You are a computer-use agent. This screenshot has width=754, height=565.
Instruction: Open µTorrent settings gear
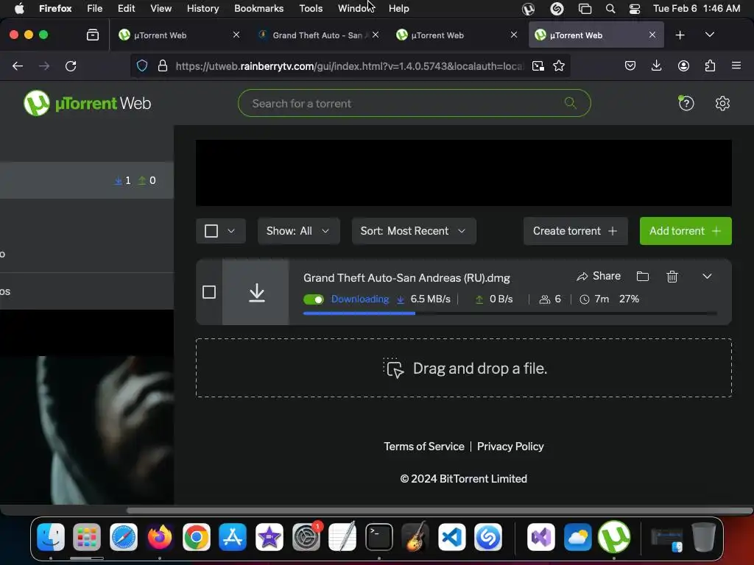point(722,103)
